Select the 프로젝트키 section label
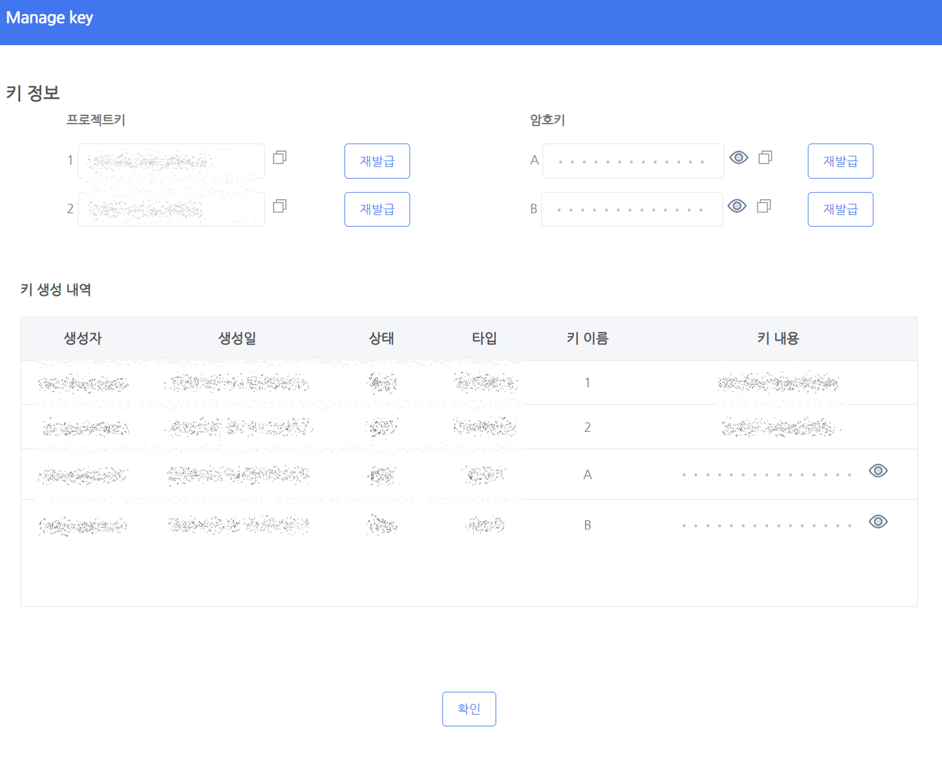The width and height of the screenshot is (942, 782). pyautogui.click(x=95, y=120)
